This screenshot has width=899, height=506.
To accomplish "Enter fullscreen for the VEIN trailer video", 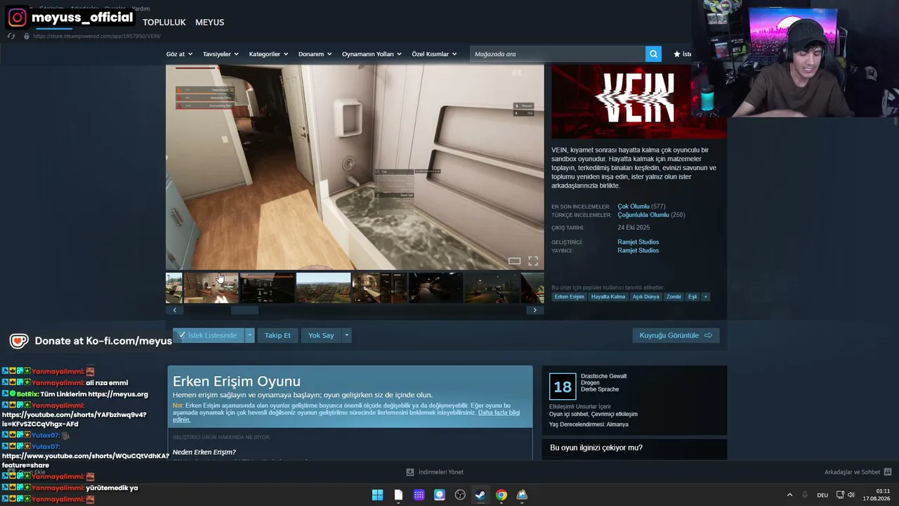I will click(533, 261).
